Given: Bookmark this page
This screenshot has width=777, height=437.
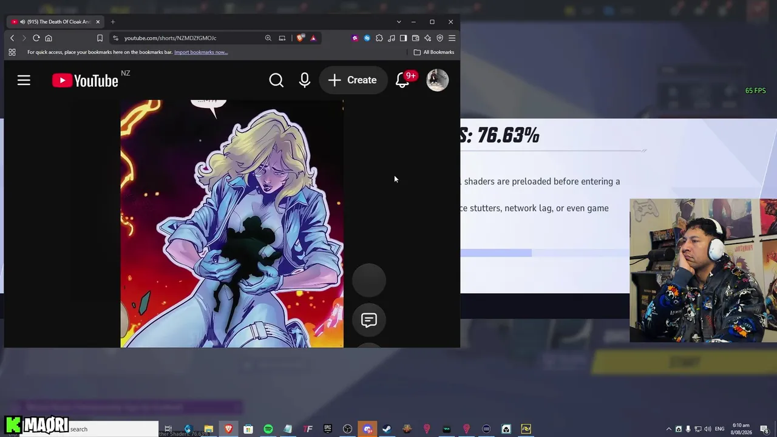Looking at the screenshot, I should coord(100,38).
